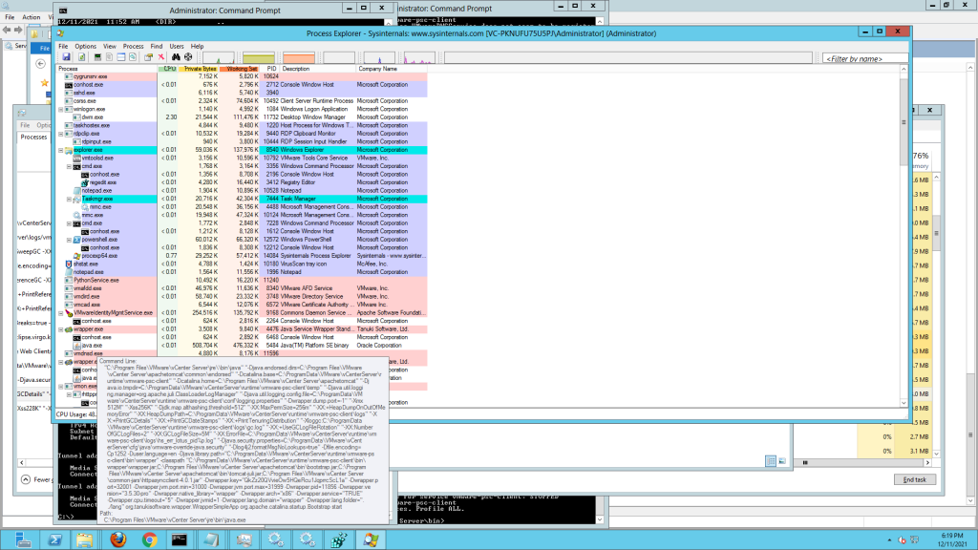Select the regedit.exe process row

(x=242, y=182)
